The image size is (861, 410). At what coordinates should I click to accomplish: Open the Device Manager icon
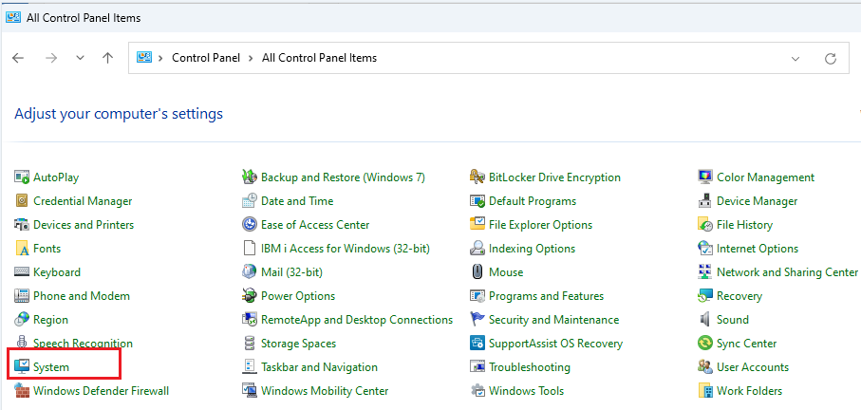pos(705,201)
